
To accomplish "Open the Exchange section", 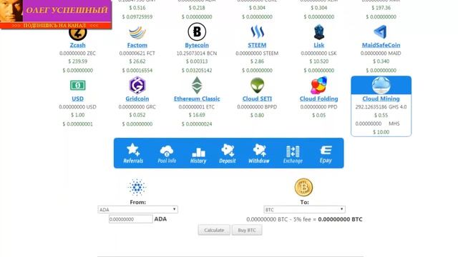I will 293,154.
